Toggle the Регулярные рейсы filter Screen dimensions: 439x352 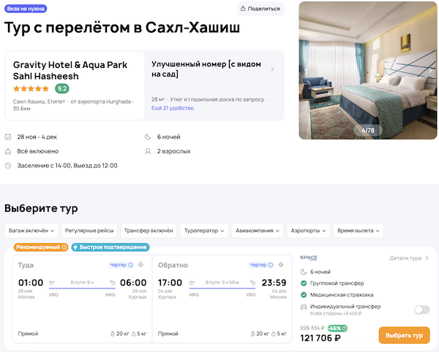tap(89, 230)
